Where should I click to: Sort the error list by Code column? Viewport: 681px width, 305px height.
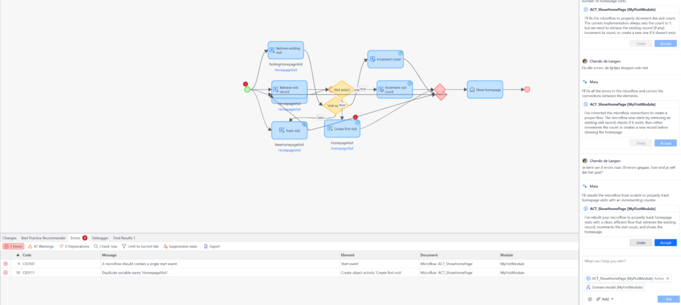pyautogui.click(x=27, y=254)
